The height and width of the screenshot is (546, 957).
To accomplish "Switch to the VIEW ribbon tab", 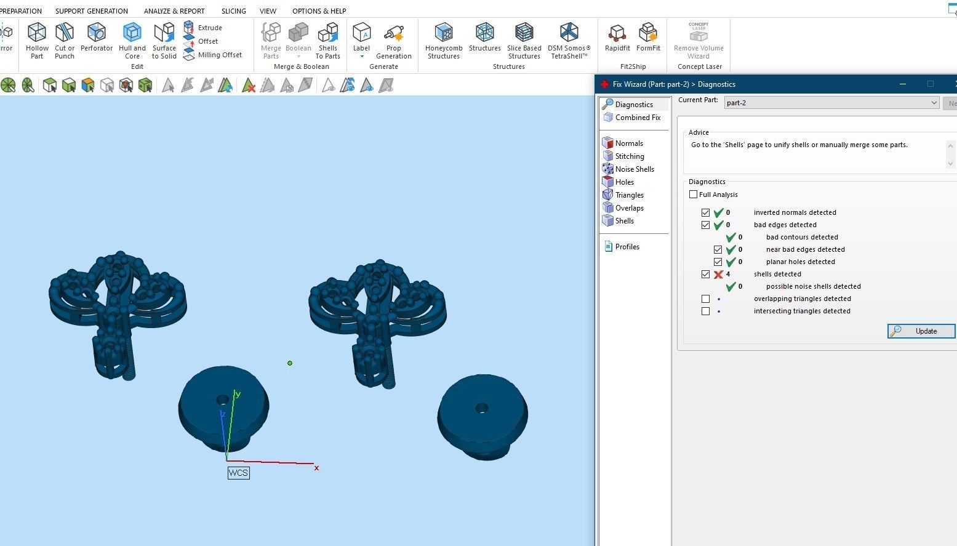I will (x=268, y=11).
